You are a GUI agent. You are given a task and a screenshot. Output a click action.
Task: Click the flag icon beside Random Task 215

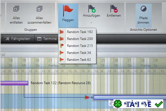62,46
